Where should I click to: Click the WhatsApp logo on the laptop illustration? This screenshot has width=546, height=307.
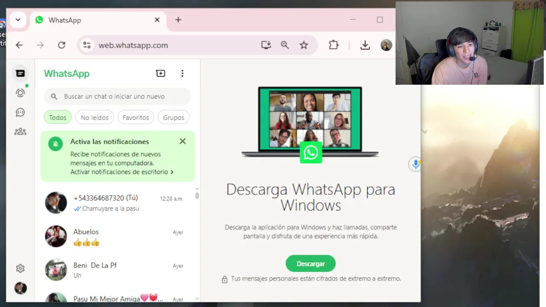[311, 153]
